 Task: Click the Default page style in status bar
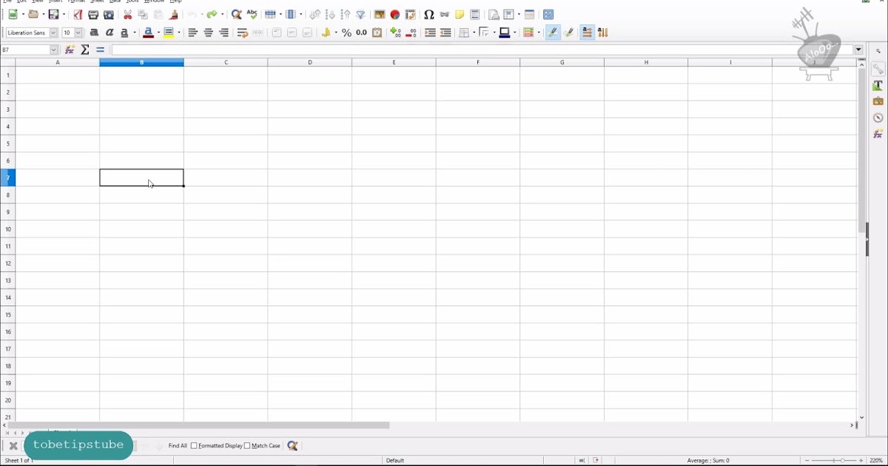click(x=395, y=460)
